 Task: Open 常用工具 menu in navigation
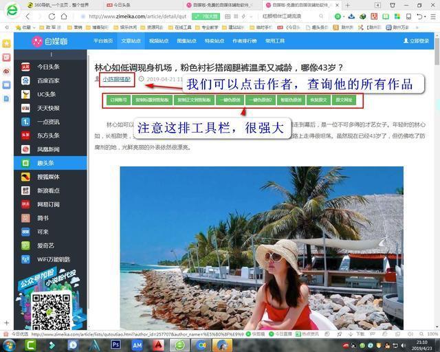275,41
